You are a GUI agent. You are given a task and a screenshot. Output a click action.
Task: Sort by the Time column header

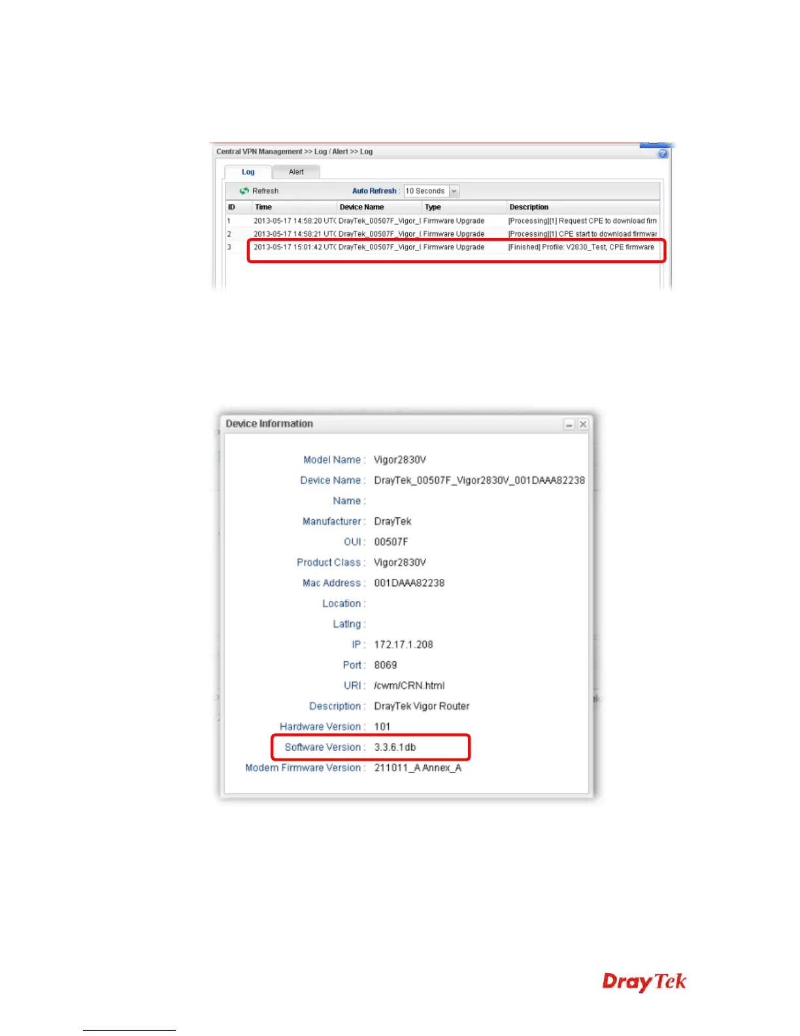point(294,207)
